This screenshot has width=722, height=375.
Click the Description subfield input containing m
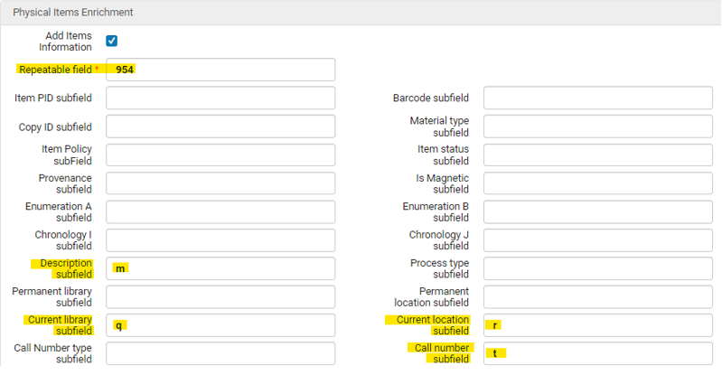point(220,268)
